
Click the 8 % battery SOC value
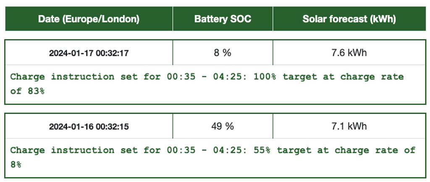point(223,53)
